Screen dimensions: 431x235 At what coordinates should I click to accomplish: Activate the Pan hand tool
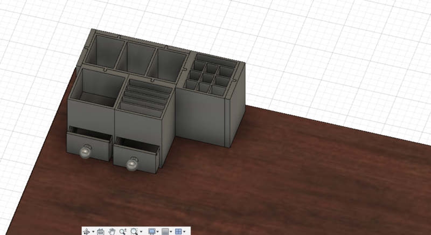[112, 231]
